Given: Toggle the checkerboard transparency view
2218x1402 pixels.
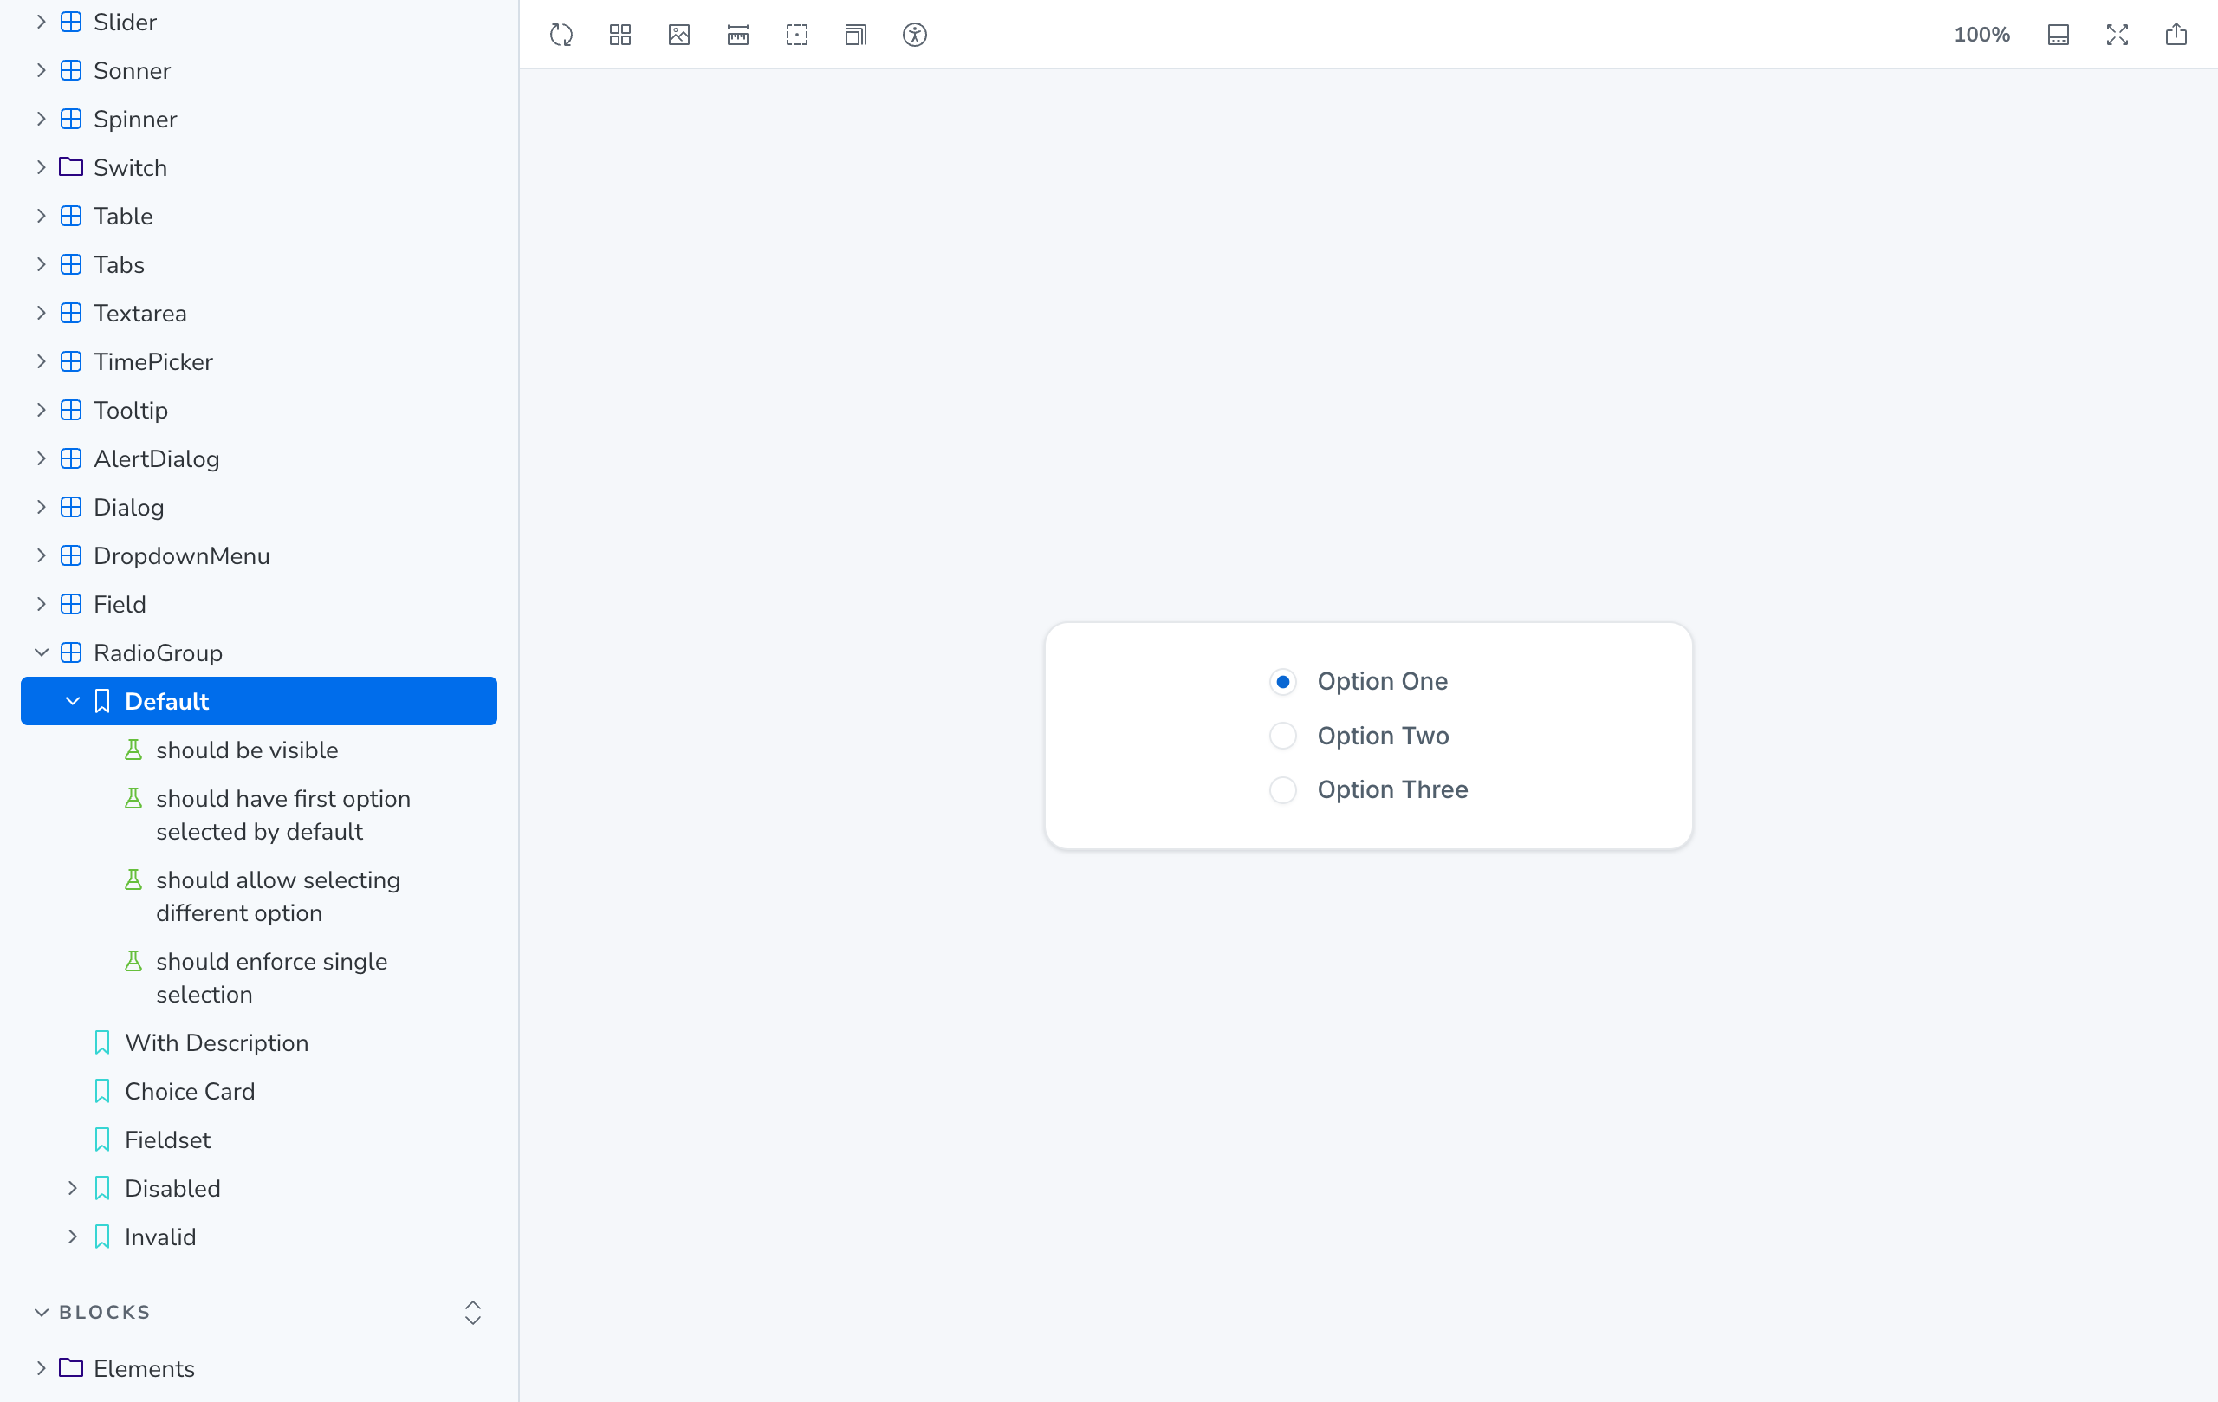Looking at the screenshot, I should tap(796, 35).
